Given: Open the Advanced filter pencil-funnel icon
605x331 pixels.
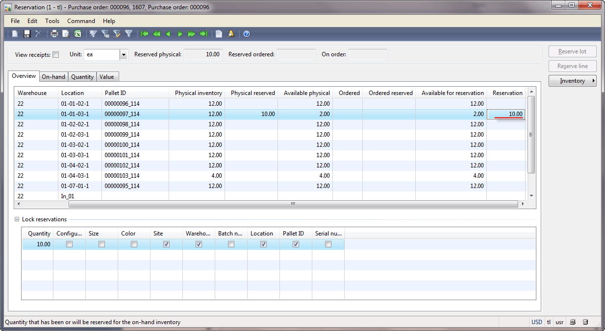Looking at the screenshot, I should (117, 34).
